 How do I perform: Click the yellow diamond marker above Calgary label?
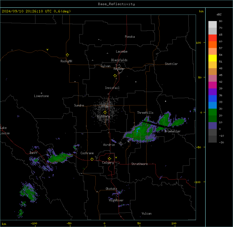109,159
